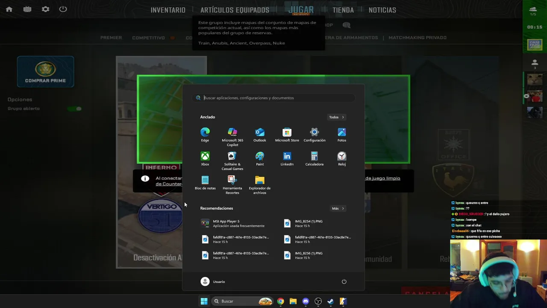547x308 pixels.
Task: Open INVENTARIO tab in CS2
Action: (x=168, y=10)
